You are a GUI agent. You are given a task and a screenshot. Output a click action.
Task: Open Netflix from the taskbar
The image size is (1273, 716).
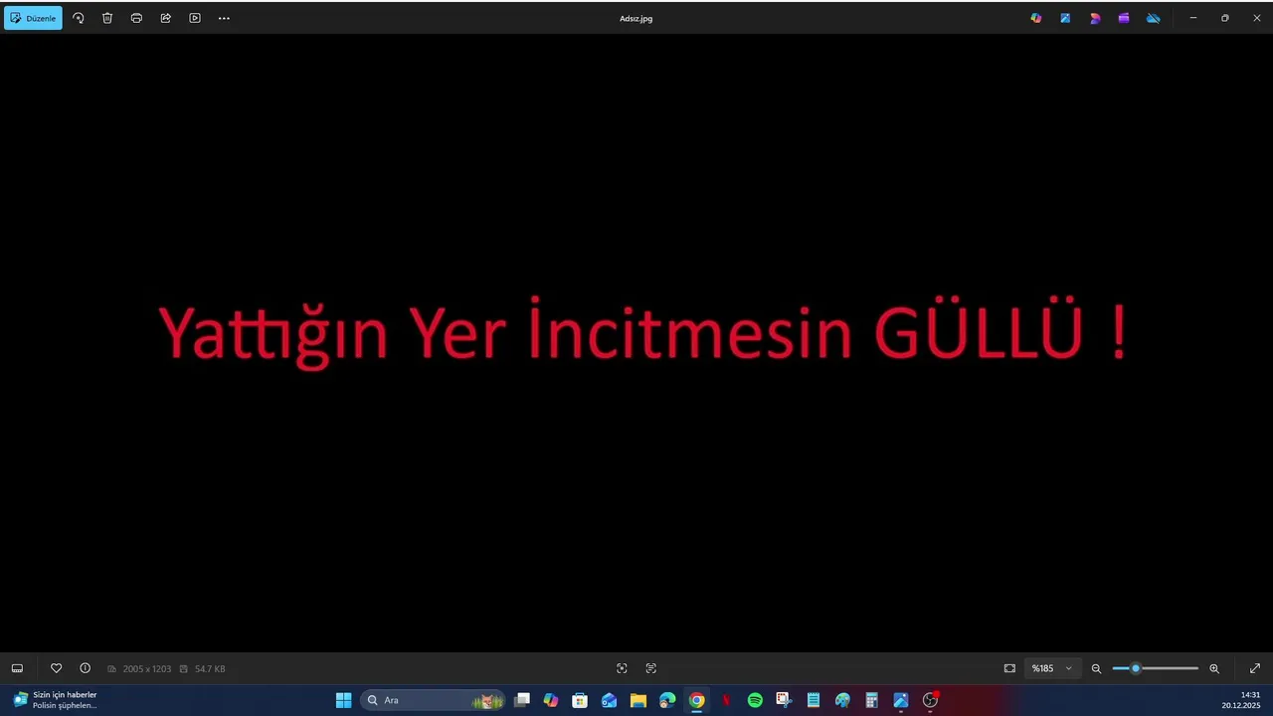tap(726, 700)
